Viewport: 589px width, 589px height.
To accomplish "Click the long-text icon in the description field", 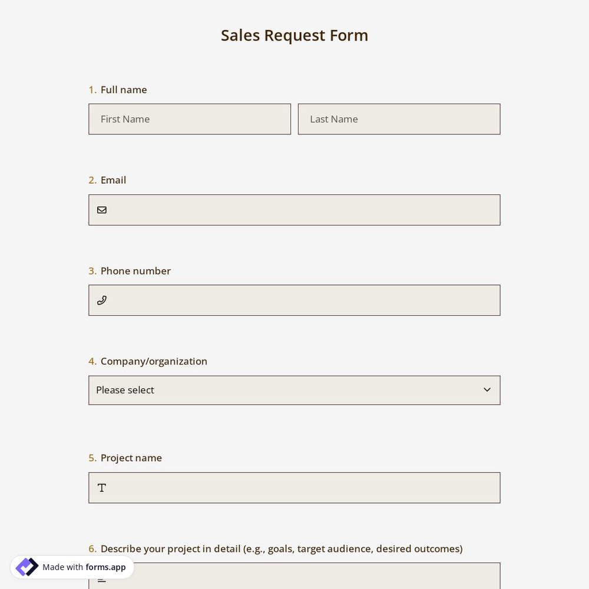I will click(x=101, y=579).
